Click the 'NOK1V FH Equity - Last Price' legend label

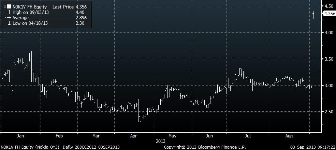pyautogui.click(x=43, y=7)
